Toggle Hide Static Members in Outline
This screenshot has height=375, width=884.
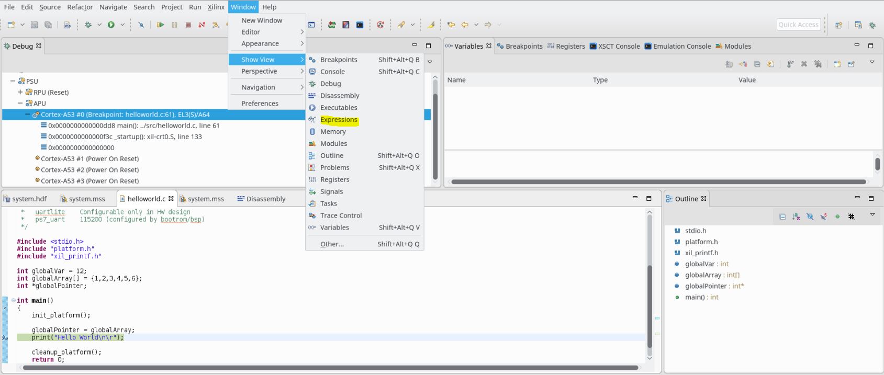823,217
